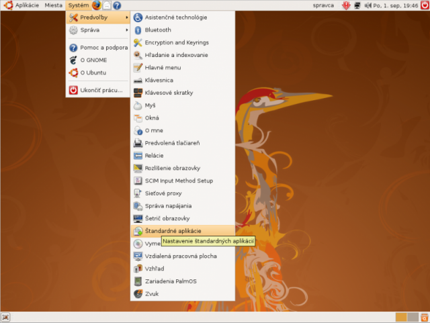Click the Správa gear icon
The width and height of the screenshot is (430, 323).
click(73, 30)
